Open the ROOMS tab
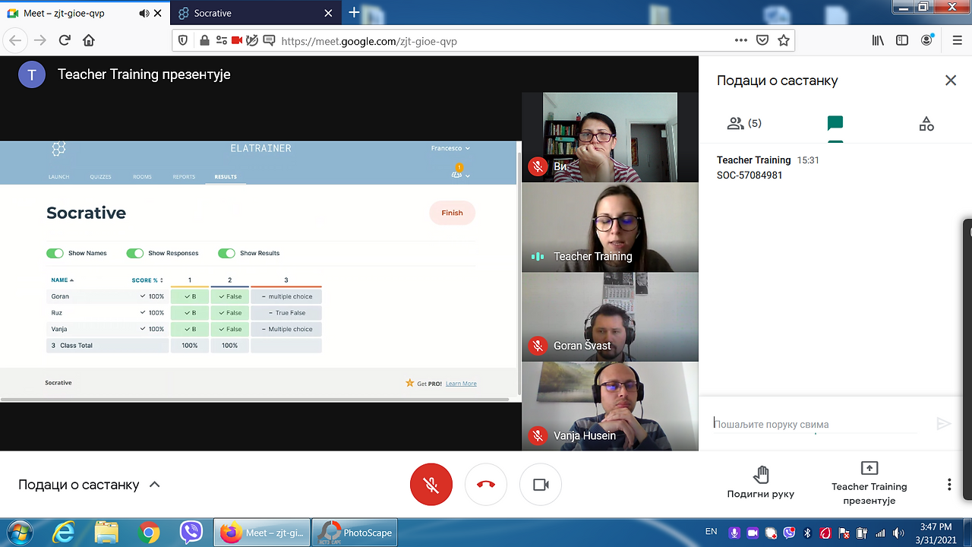972x547 pixels. tap(142, 177)
